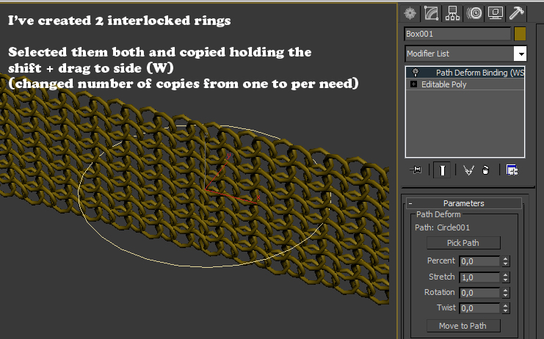Open the Hierarchy panel tab
Image resolution: width=544 pixels, height=339 pixels.
[453, 13]
